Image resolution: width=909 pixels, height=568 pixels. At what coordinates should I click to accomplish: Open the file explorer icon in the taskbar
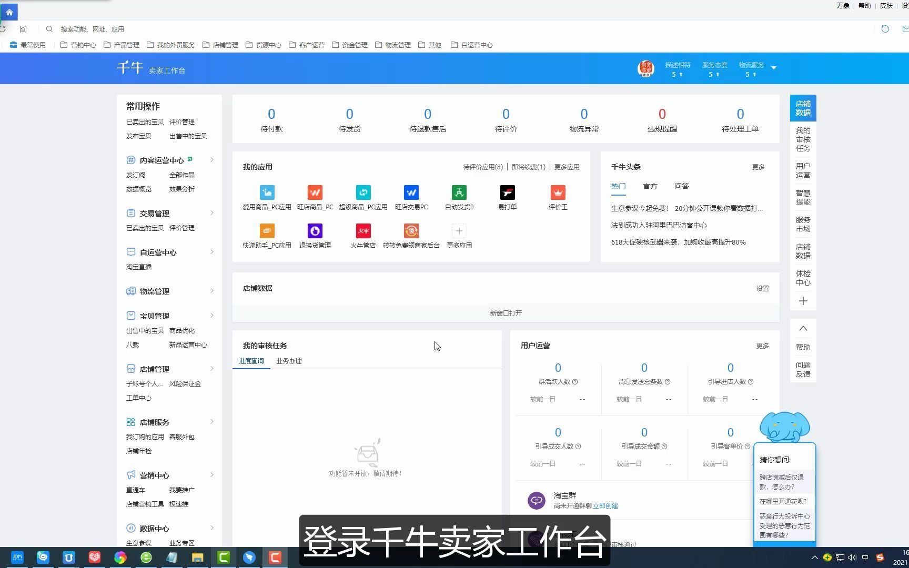[197, 557]
